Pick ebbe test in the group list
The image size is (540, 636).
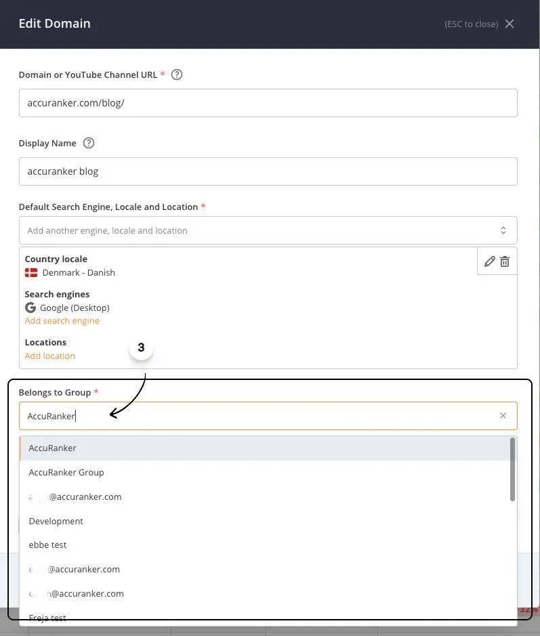pos(47,545)
